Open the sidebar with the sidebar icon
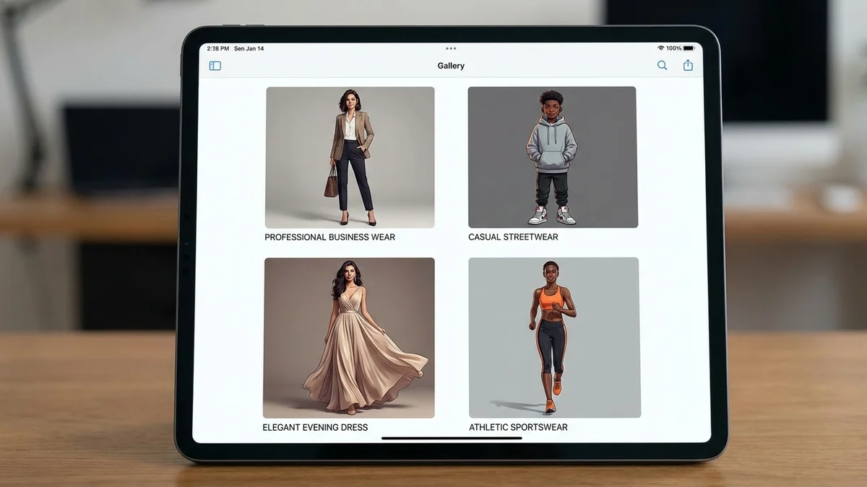Image resolution: width=867 pixels, height=487 pixels. click(215, 65)
